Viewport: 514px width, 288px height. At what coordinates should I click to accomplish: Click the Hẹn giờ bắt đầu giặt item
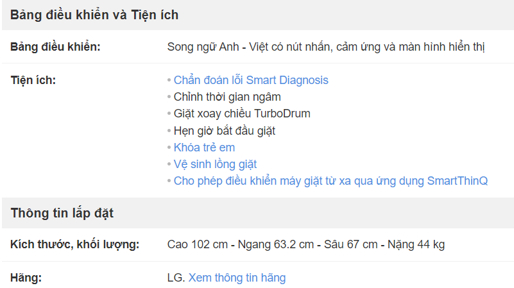225,131
